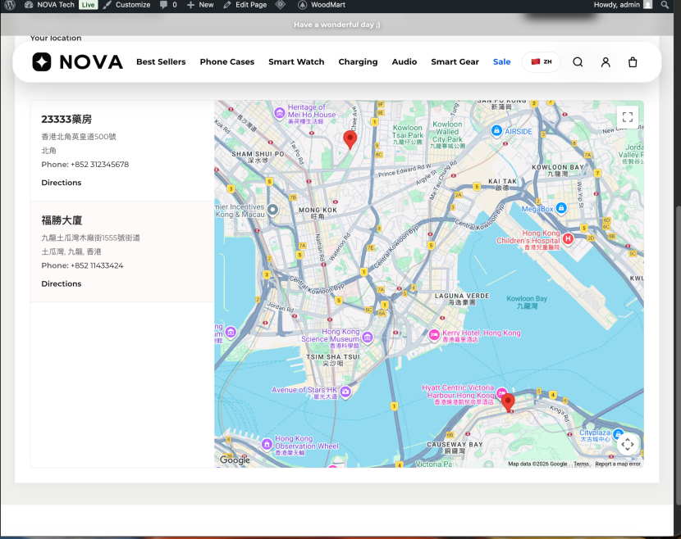Open the Audio category
This screenshot has width=681, height=539.
click(x=404, y=62)
